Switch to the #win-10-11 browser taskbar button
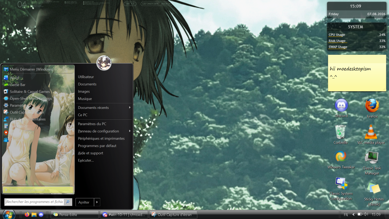The width and height of the screenshot is (389, 219). (124, 214)
